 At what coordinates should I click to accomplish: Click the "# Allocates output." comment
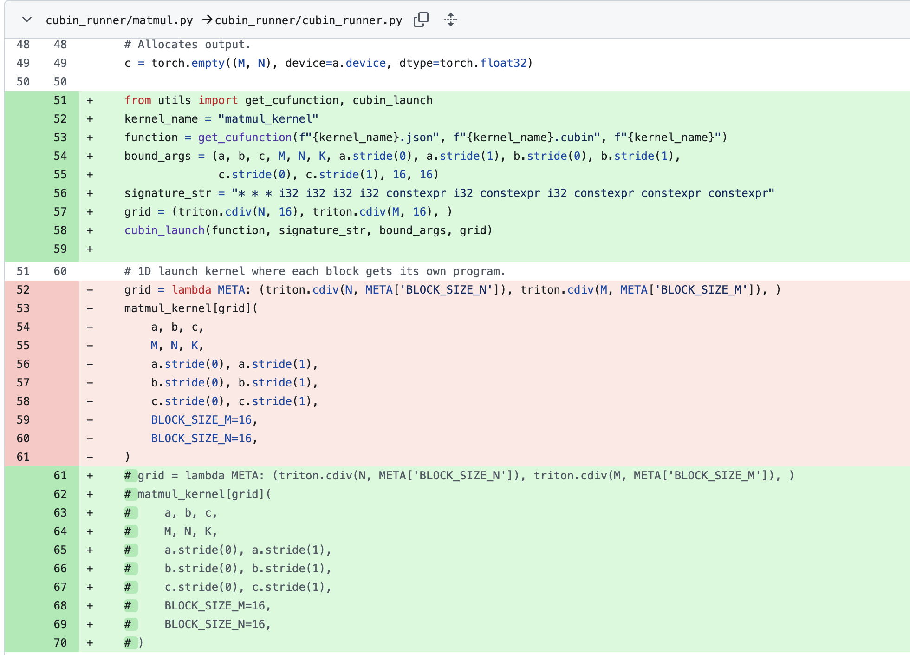click(187, 45)
